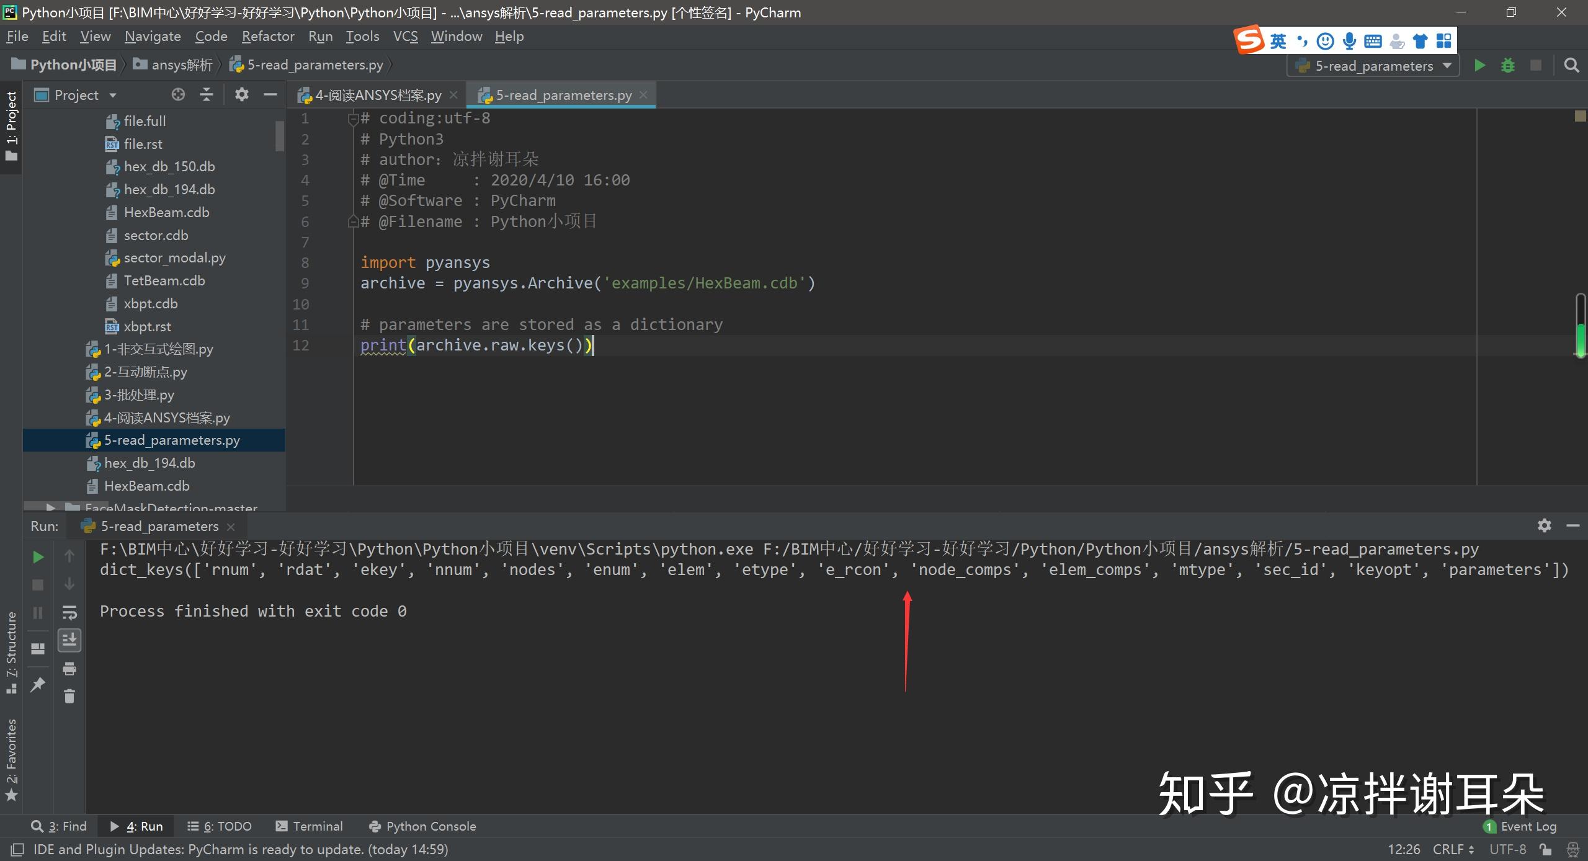The image size is (1588, 861).
Task: Open the VCS menu
Action: tap(404, 36)
